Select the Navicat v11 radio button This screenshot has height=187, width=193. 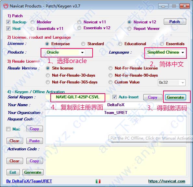pyautogui.click(x=79, y=22)
